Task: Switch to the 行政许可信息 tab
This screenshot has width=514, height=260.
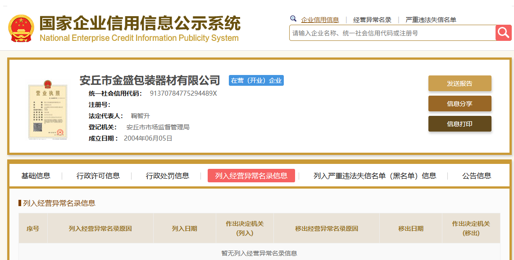Action: [98, 176]
